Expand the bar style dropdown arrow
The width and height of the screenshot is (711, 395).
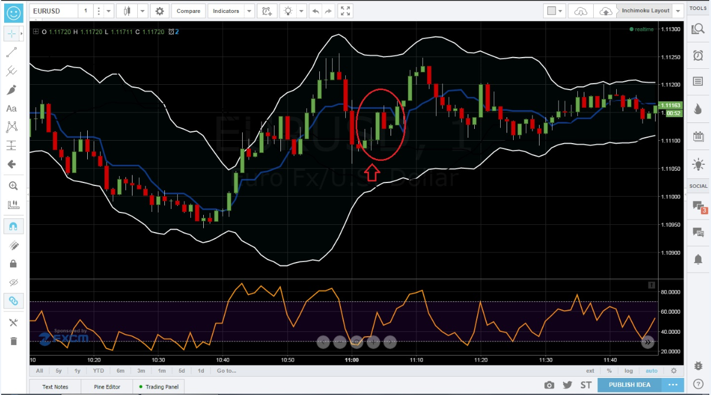point(142,11)
